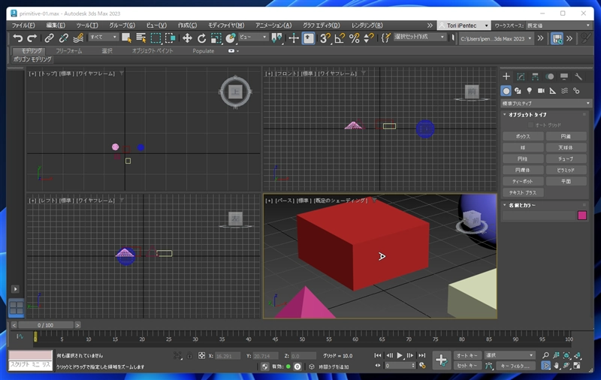This screenshot has width=601, height=380.
Task: Toggle Window/Crossing selection mode
Action: 171,38
